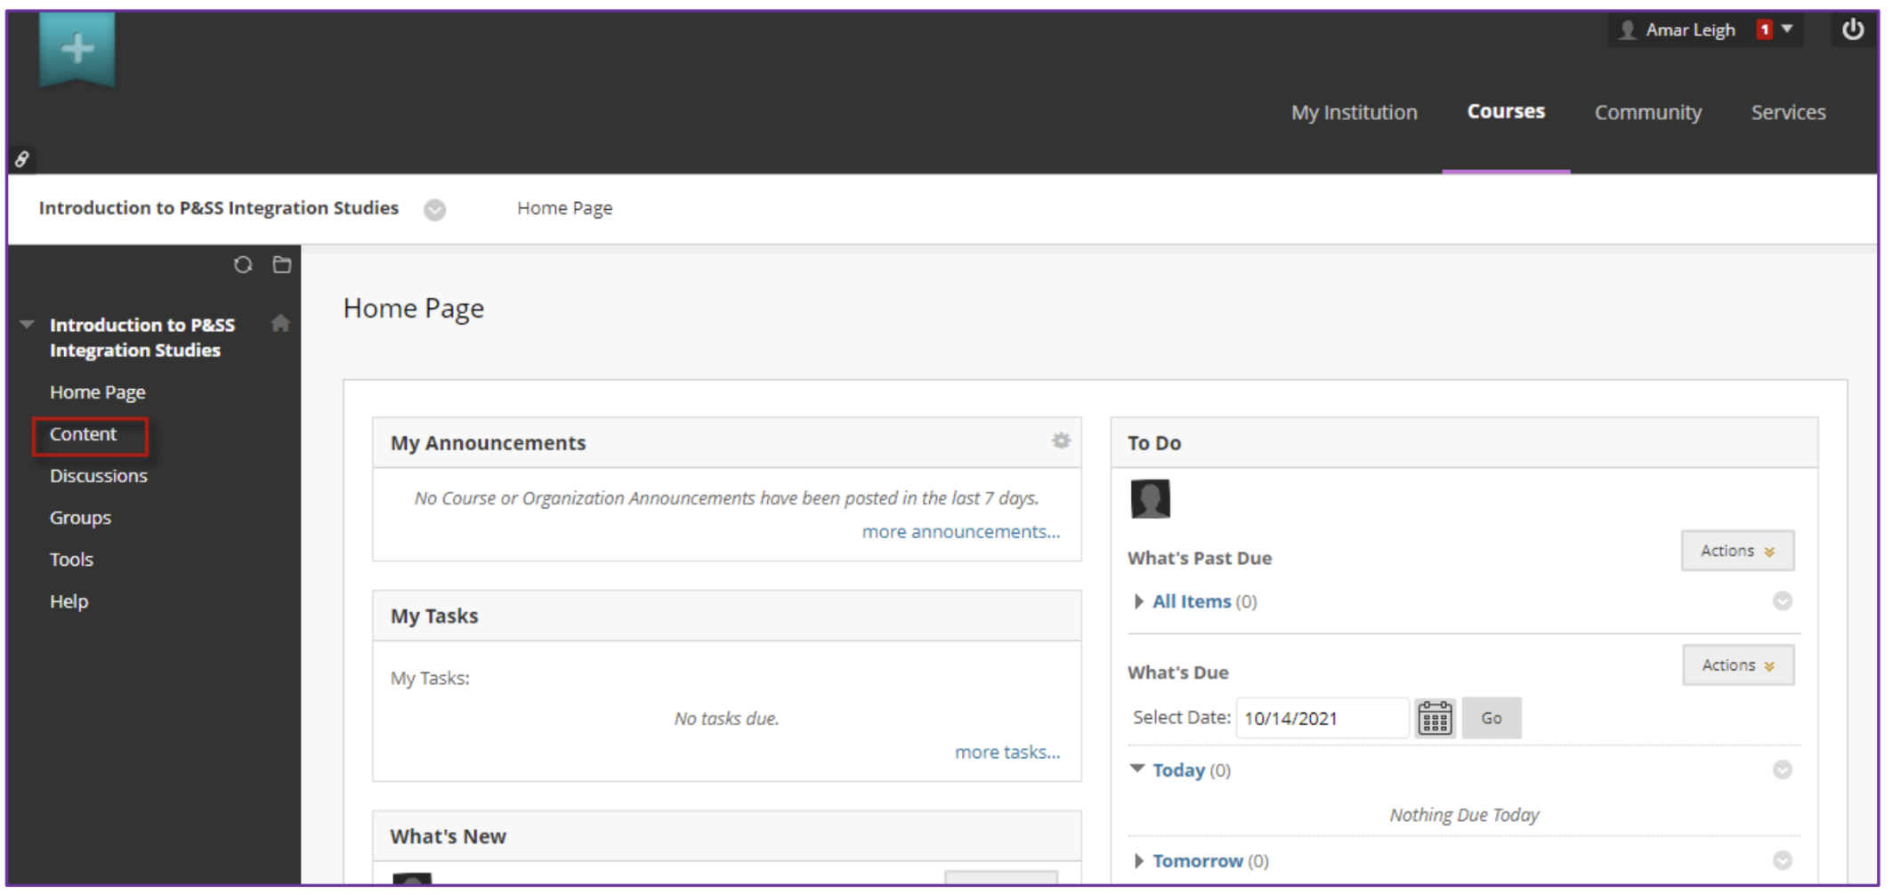Image resolution: width=1892 pixels, height=895 pixels.
Task: Select the Courses tab
Action: pos(1506,111)
